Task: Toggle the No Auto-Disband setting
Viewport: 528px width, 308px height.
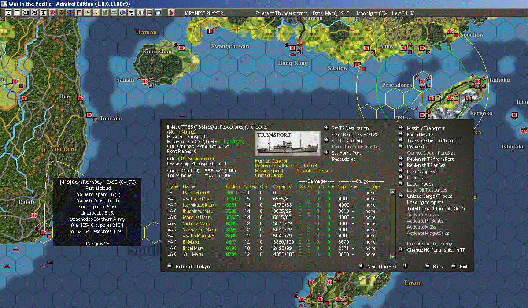Action: pos(314,171)
